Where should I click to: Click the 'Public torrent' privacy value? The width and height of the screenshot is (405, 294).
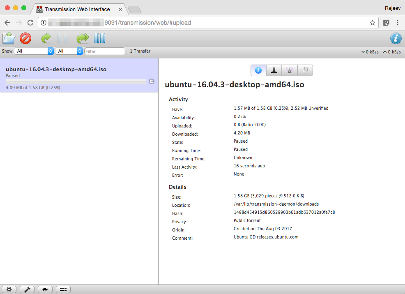[247, 220]
